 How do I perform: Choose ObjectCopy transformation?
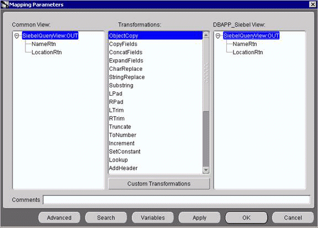click(x=156, y=36)
